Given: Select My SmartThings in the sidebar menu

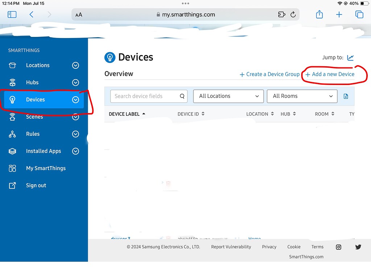Looking at the screenshot, I should (46, 168).
